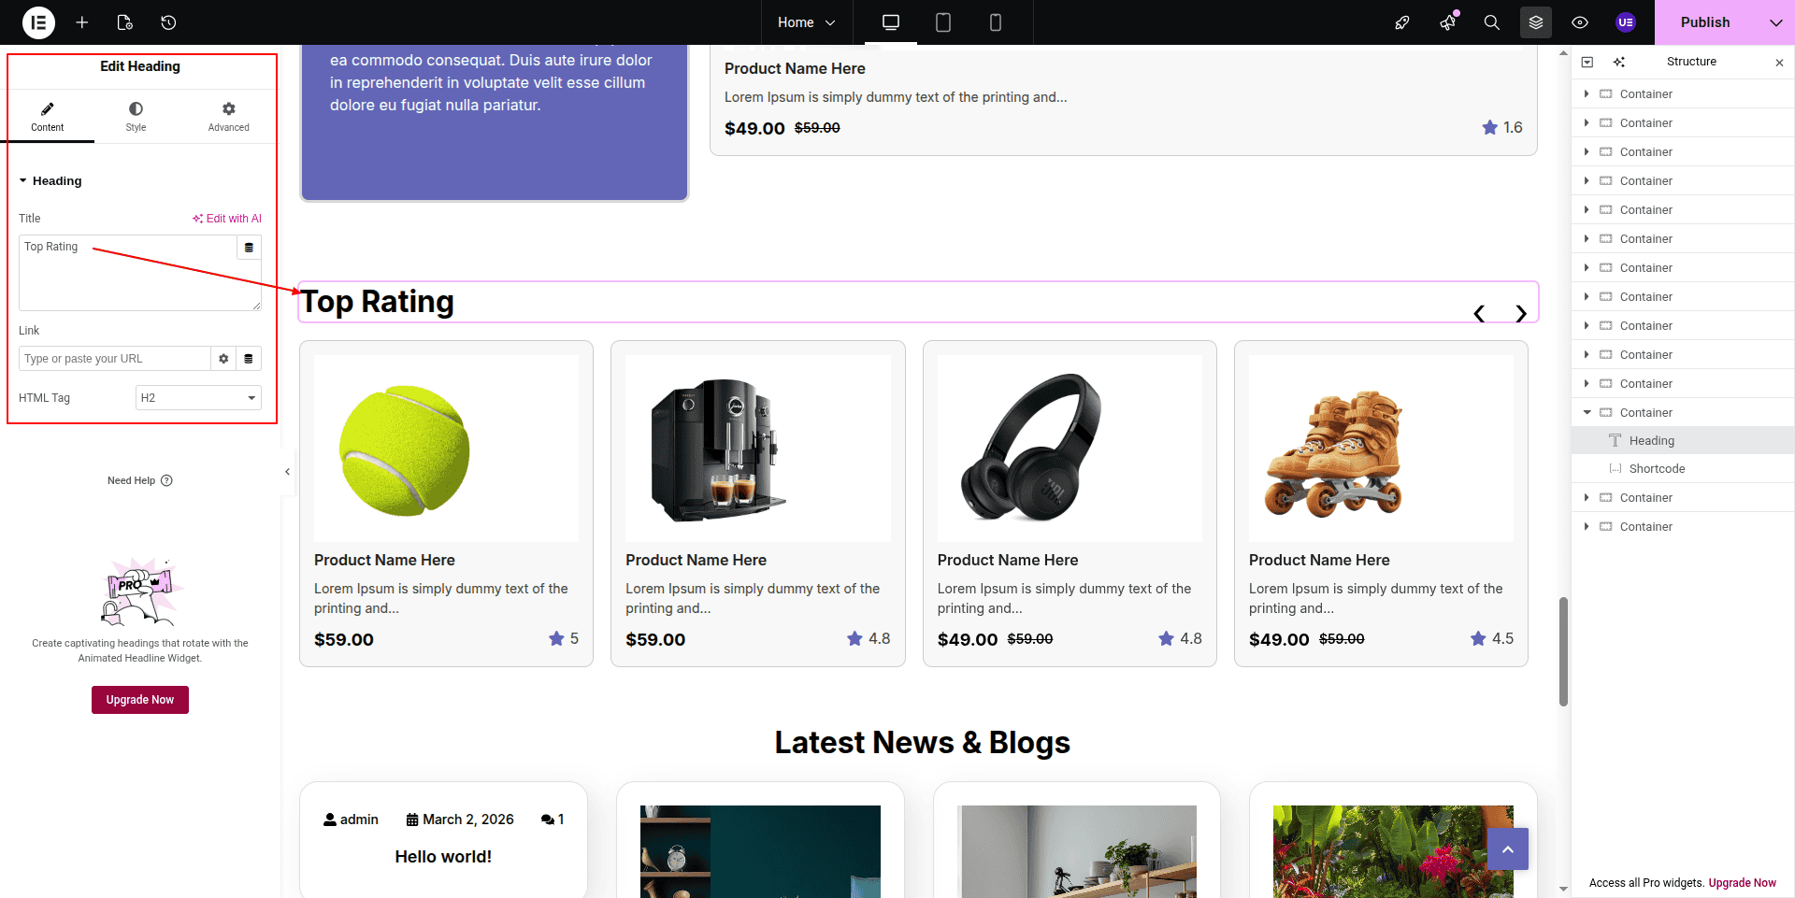The height and width of the screenshot is (898, 1795).
Task: Click the canvas vertical scrollbar thumb
Action: click(1563, 651)
